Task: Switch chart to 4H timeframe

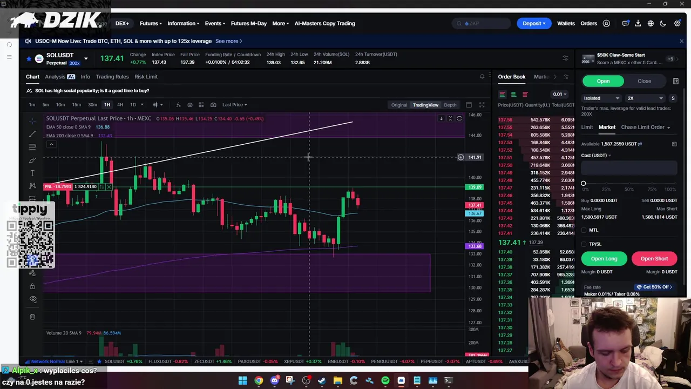Action: coord(120,105)
